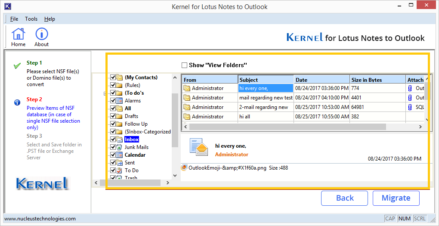Open the Help menu

click(49, 19)
